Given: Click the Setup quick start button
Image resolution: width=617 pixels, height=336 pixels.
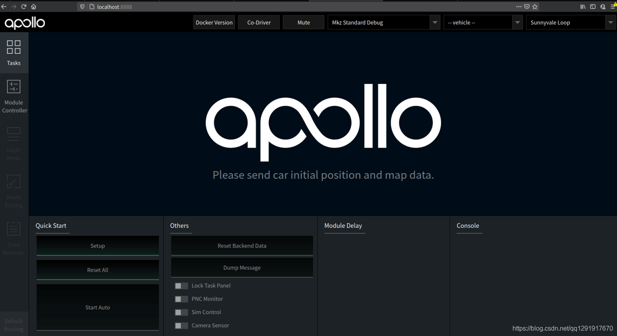Looking at the screenshot, I should point(98,246).
